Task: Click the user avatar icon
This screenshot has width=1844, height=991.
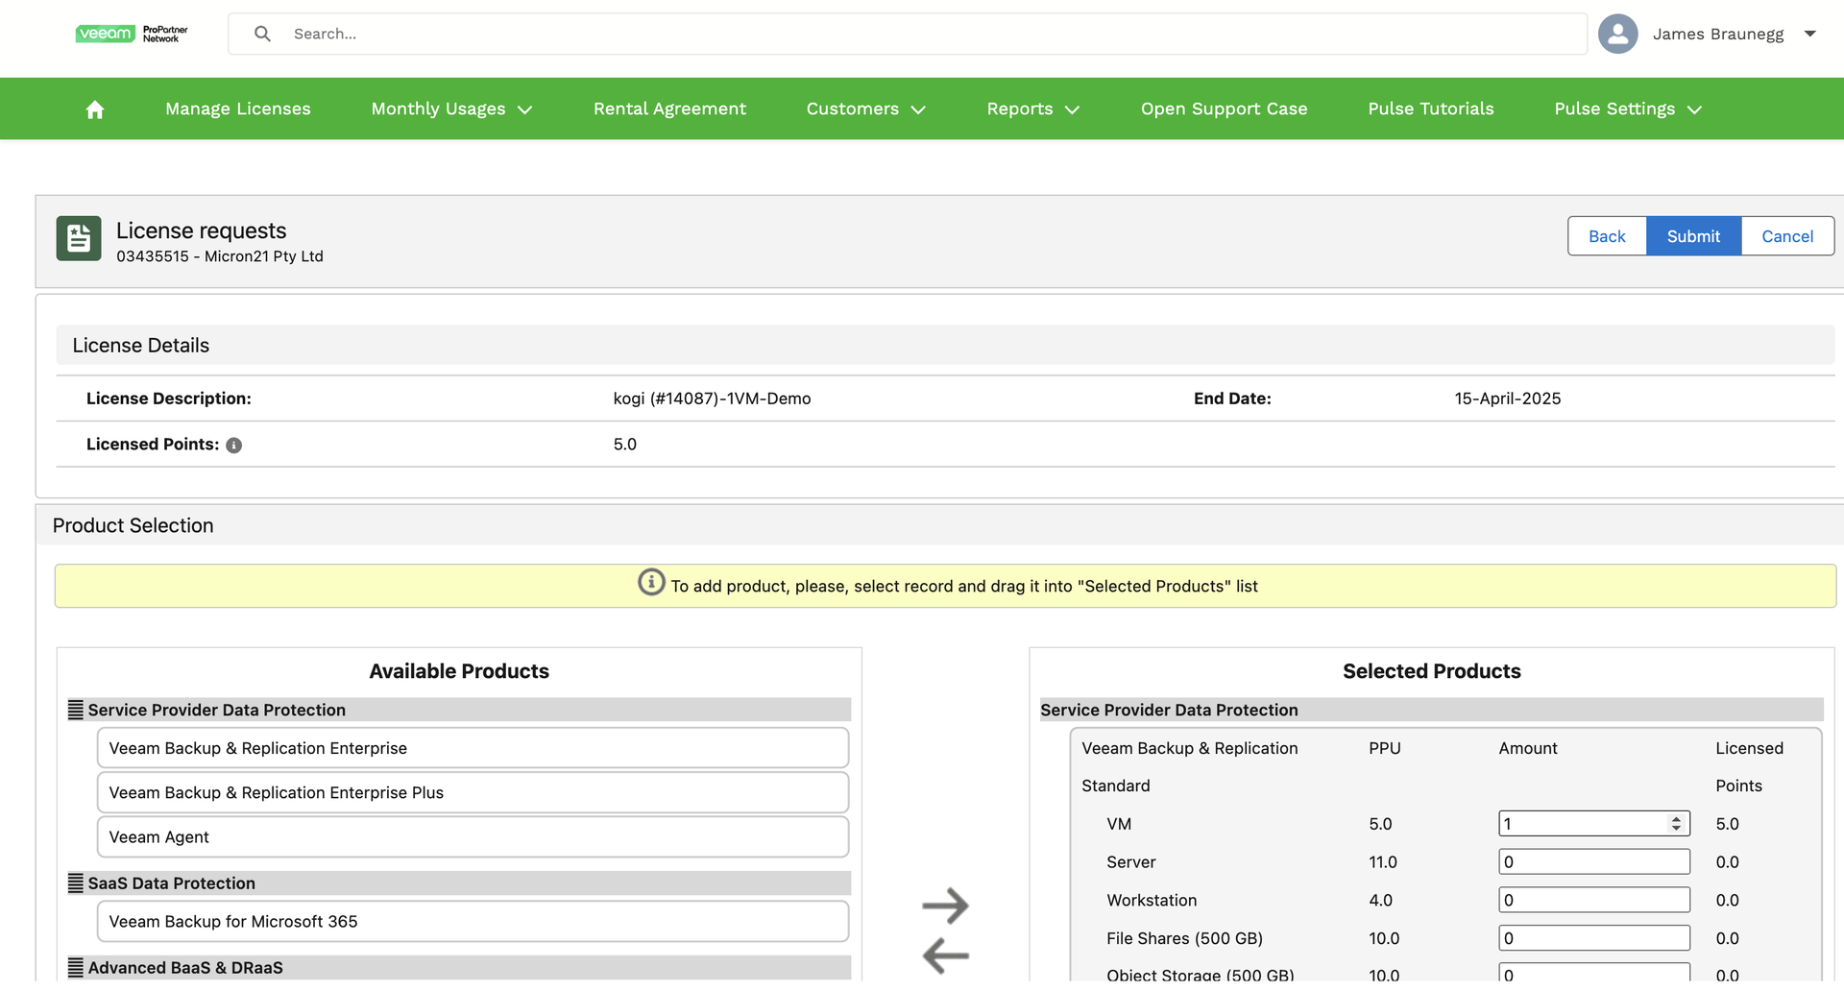Action: point(1618,34)
